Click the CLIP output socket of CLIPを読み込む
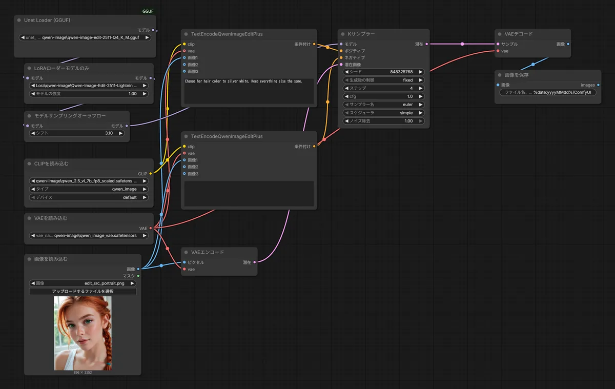Screen dimensions: 615x389 pos(150,174)
